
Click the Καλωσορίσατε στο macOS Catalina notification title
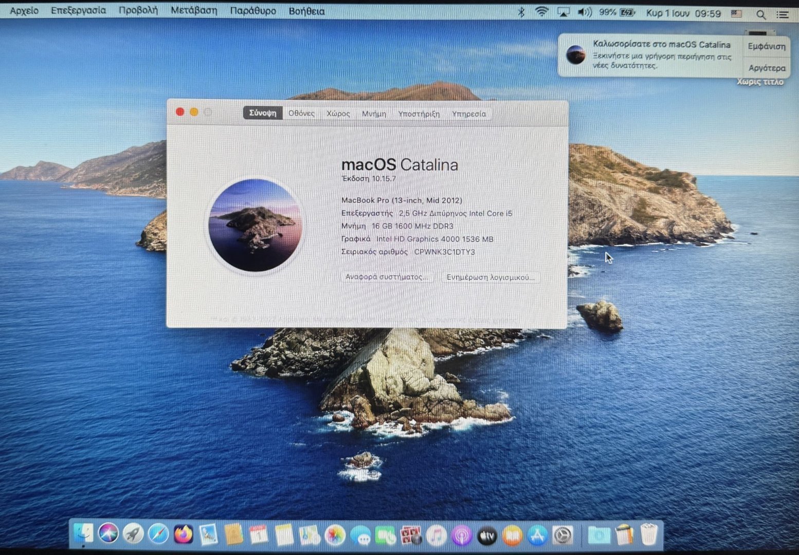point(662,44)
